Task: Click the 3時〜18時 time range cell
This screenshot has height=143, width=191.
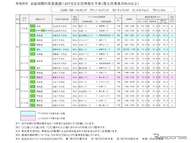Action: click(x=129, y=35)
